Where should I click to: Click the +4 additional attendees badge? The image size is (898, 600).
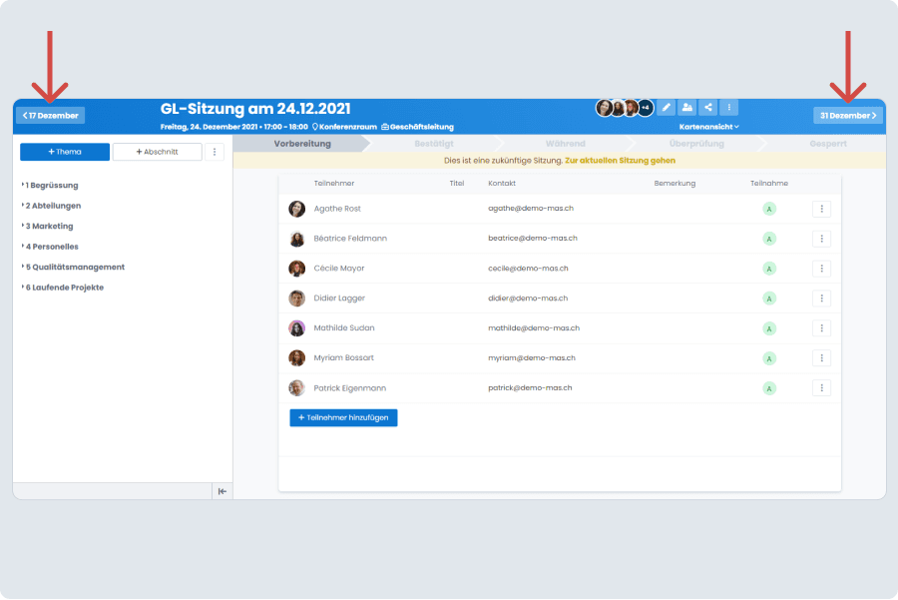tap(645, 108)
